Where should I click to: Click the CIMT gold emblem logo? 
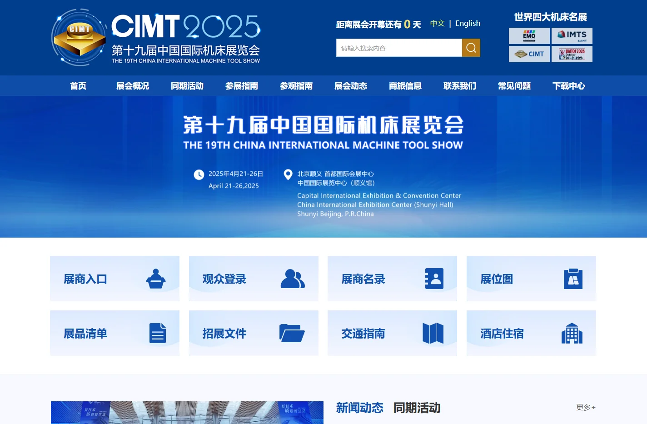click(x=80, y=37)
